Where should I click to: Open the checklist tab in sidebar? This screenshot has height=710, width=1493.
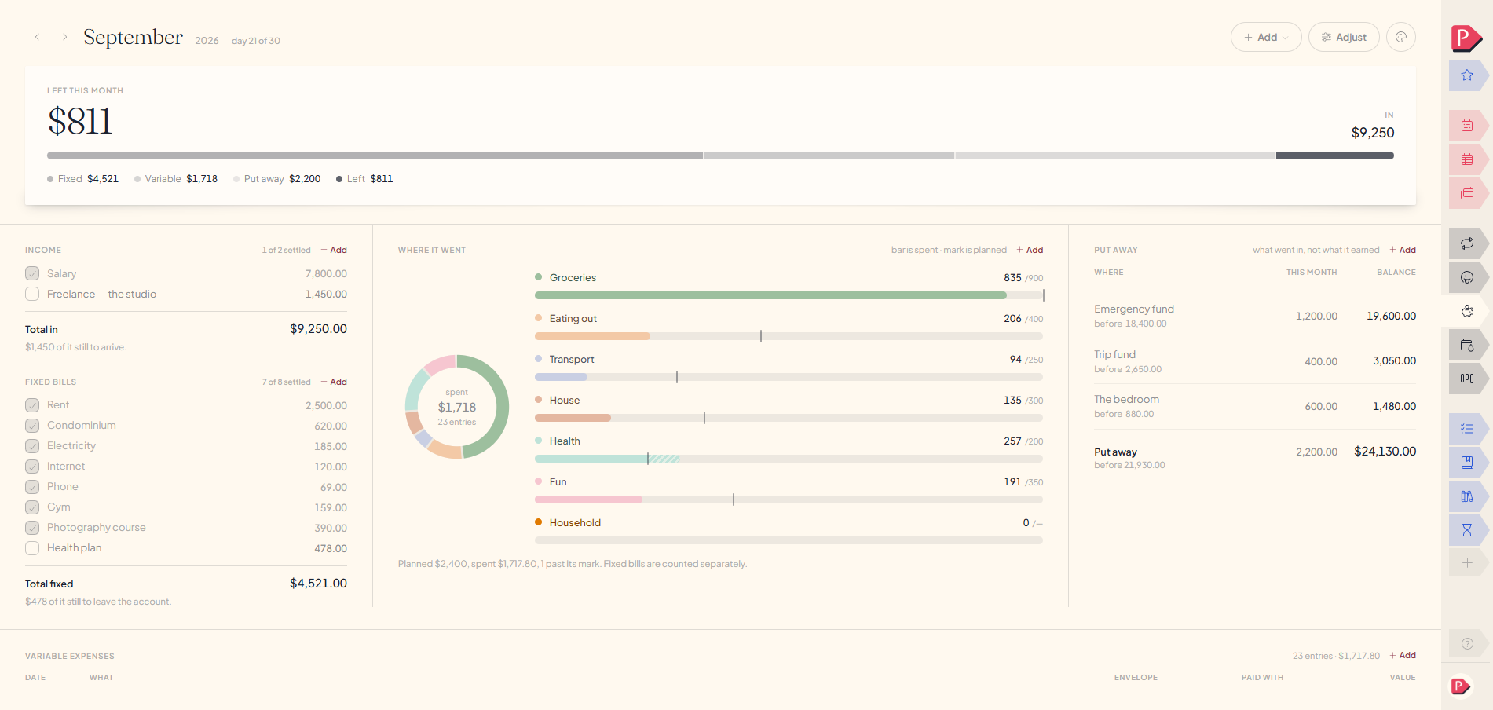pos(1467,429)
